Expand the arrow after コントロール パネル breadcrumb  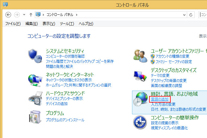[x=77, y=15]
